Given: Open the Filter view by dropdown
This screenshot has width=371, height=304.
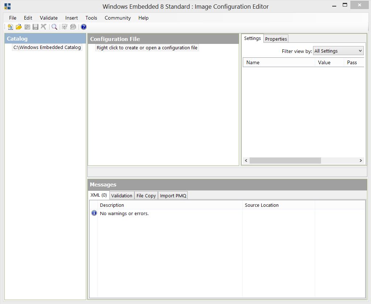Looking at the screenshot, I should pos(338,51).
